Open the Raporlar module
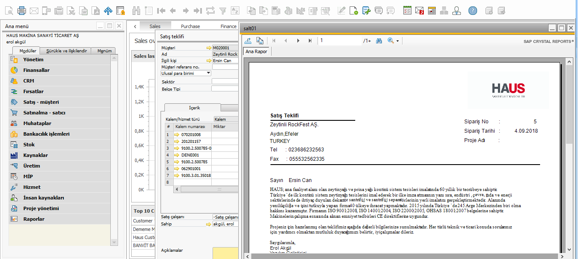 (34, 219)
